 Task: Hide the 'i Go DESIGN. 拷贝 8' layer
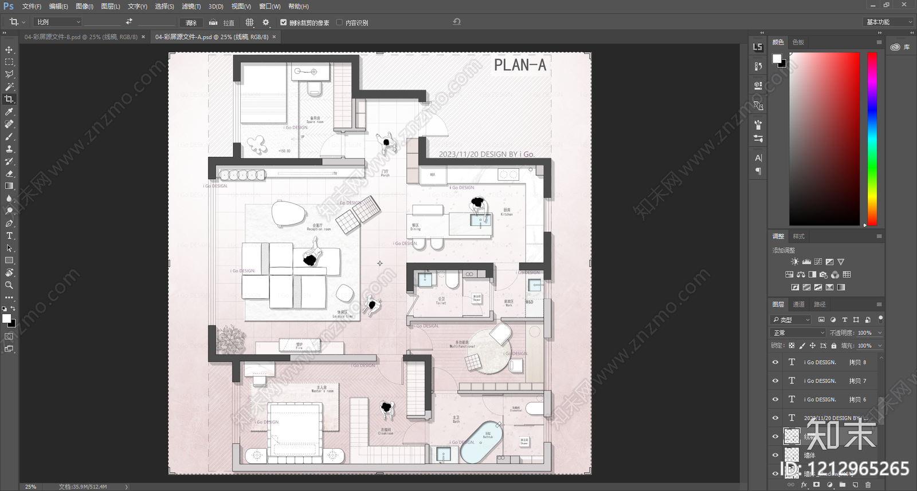tap(775, 362)
